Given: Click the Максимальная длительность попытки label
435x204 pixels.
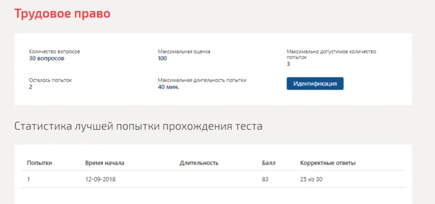Looking at the screenshot, I should click(x=202, y=80).
